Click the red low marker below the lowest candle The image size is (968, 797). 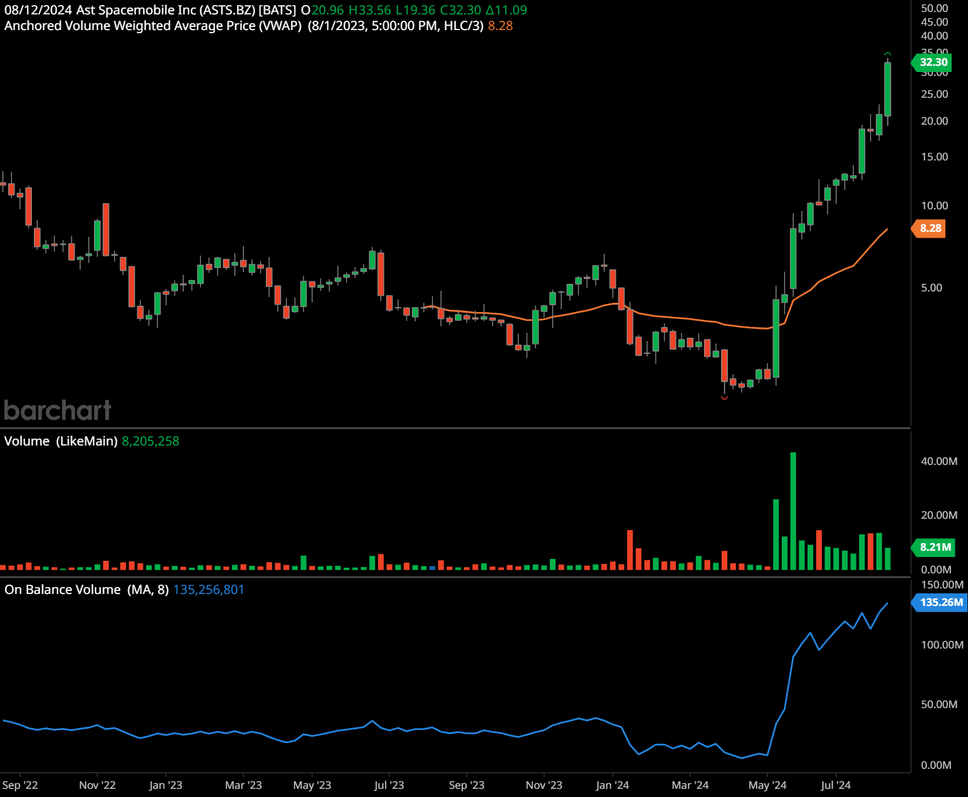[725, 397]
